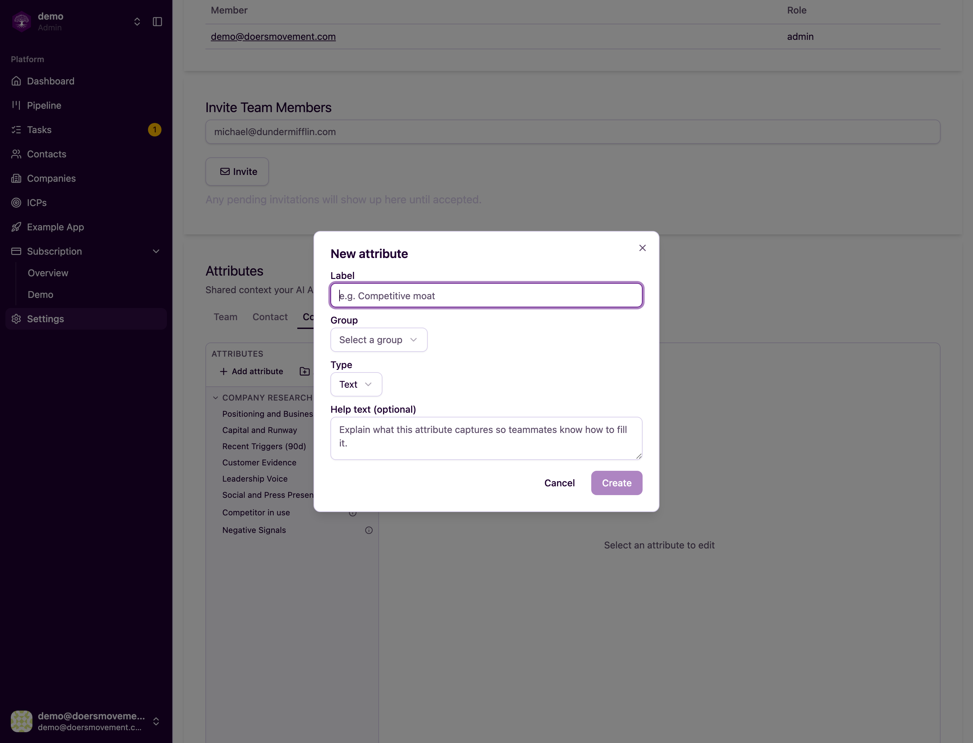
Task: Open Subscription Demo item
Action: coord(40,294)
